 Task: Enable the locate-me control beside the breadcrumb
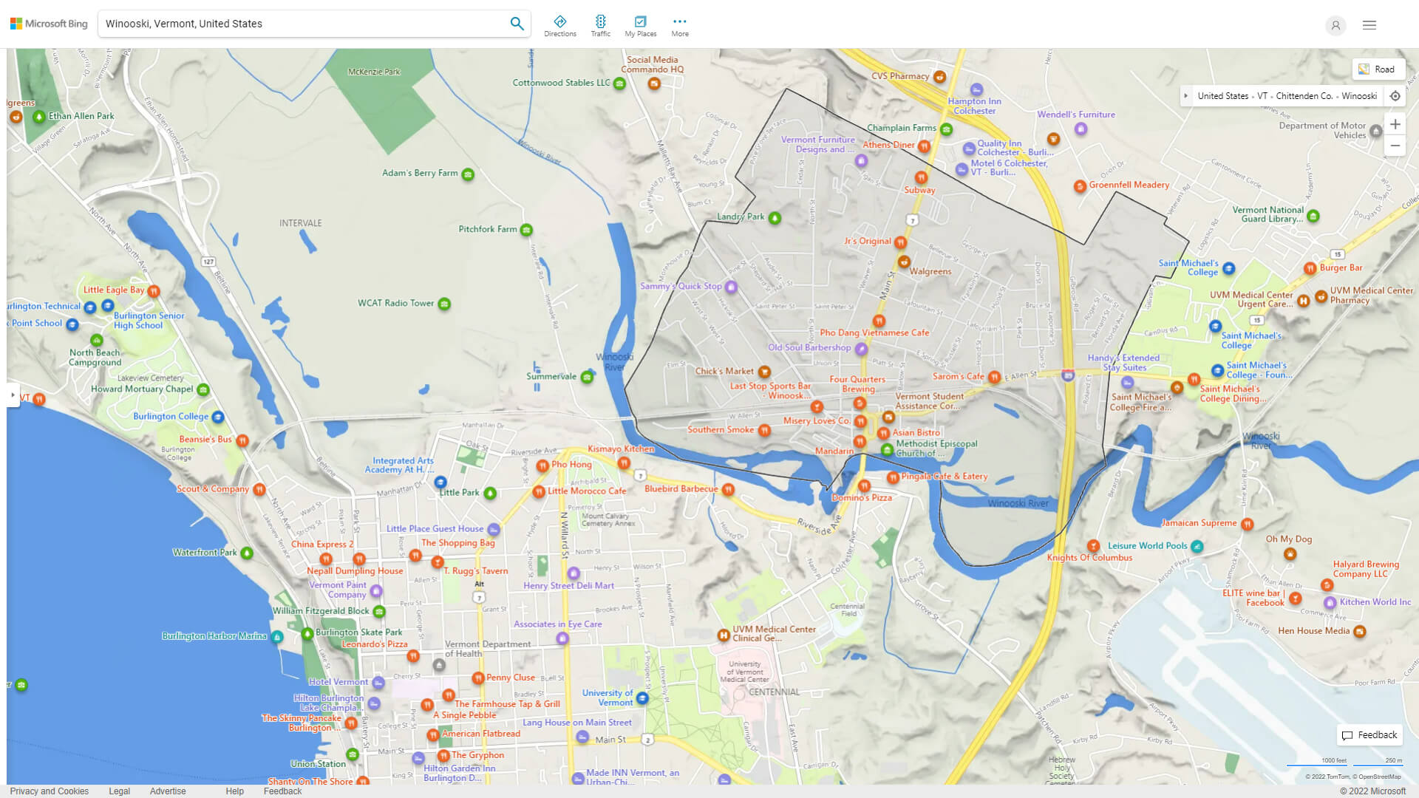tap(1395, 95)
